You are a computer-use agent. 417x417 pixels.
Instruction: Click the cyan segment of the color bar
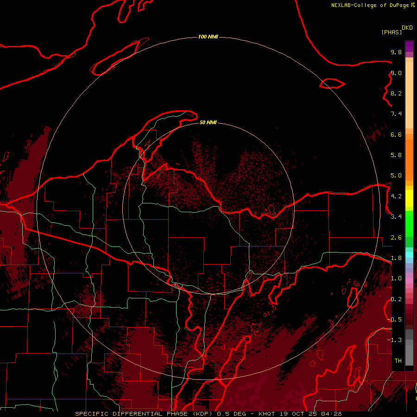tap(409, 255)
